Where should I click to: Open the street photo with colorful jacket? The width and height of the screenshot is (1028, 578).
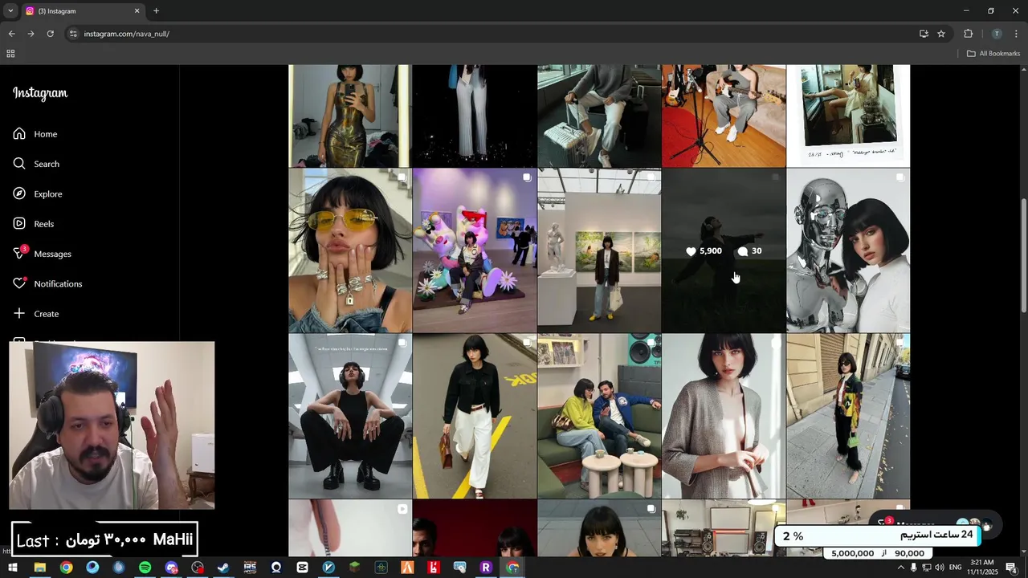point(848,416)
